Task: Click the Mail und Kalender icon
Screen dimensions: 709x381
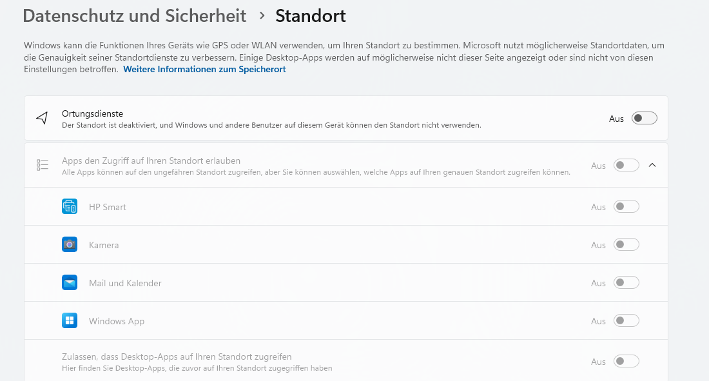Action: point(70,283)
